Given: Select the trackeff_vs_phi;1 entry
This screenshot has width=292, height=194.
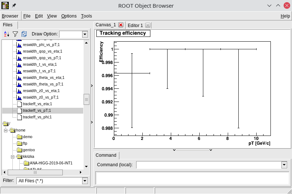Looking at the screenshot, I should pos(37,117).
